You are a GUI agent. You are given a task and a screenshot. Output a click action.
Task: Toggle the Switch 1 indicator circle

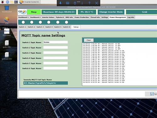click(x=23, y=22)
